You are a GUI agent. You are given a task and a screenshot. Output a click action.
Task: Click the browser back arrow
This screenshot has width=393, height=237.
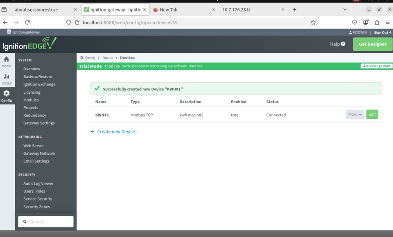pyautogui.click(x=5, y=23)
